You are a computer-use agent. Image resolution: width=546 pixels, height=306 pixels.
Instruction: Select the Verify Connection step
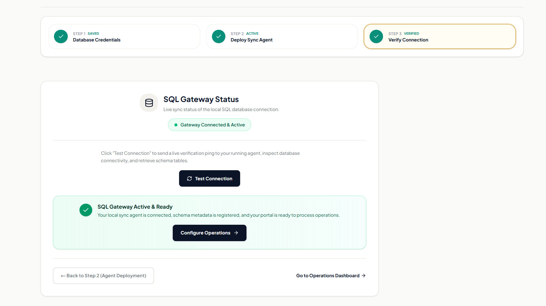440,36
